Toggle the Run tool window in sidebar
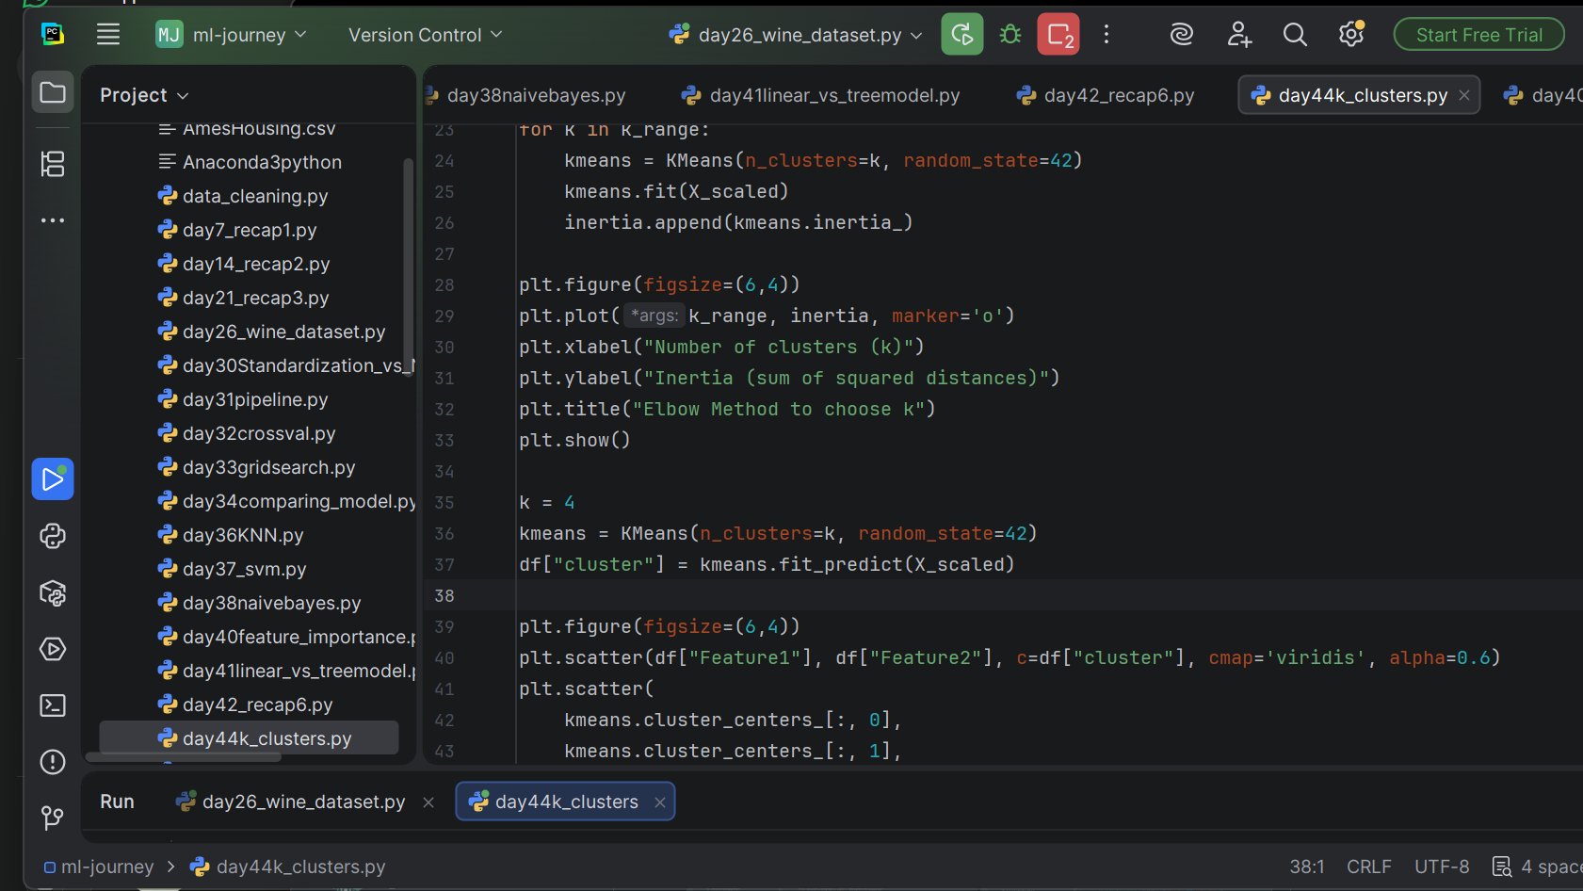This screenshot has height=891, width=1583. (53, 479)
